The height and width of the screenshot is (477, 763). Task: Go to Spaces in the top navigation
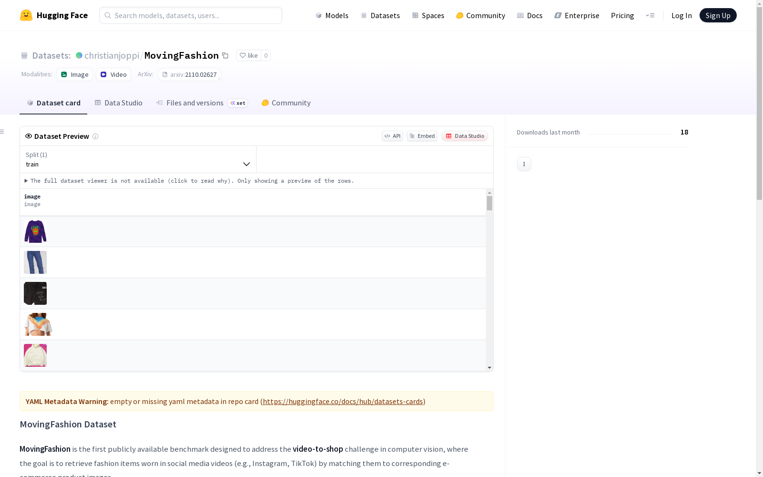428,15
